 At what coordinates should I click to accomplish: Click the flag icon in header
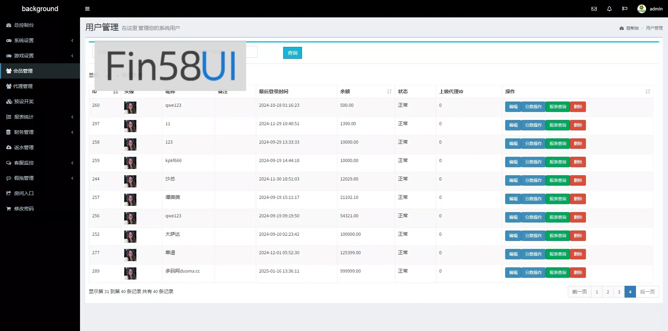click(x=625, y=9)
